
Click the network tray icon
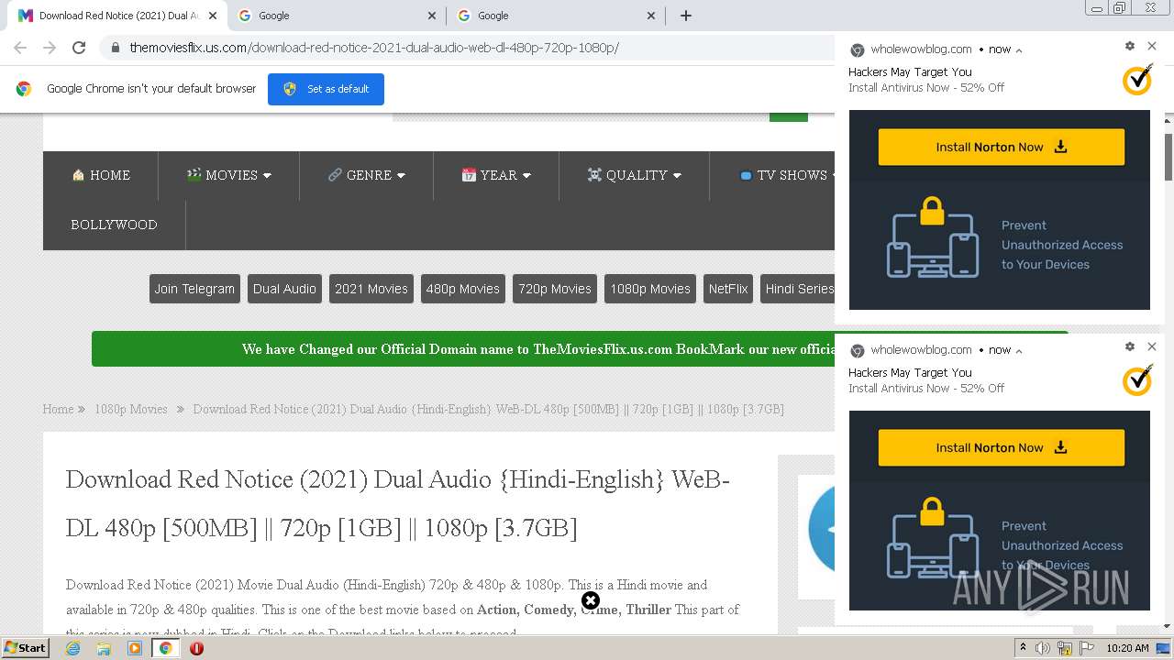pyautogui.click(x=1065, y=648)
